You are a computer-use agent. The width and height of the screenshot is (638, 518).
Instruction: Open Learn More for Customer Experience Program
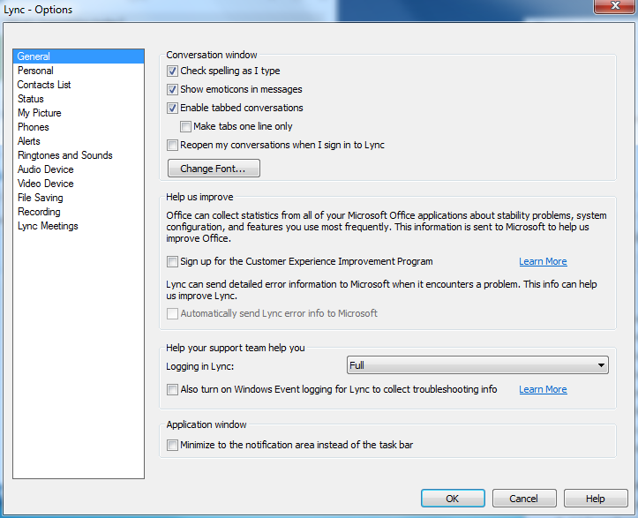tap(543, 261)
